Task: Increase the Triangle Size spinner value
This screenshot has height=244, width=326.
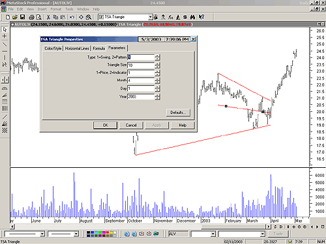Action: 158,63
